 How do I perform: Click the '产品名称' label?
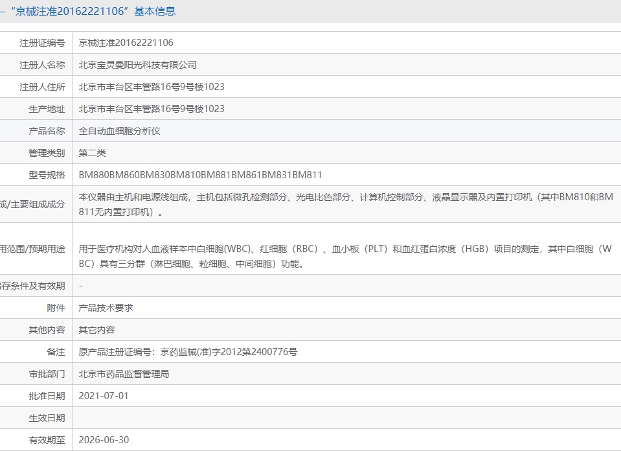coord(47,131)
